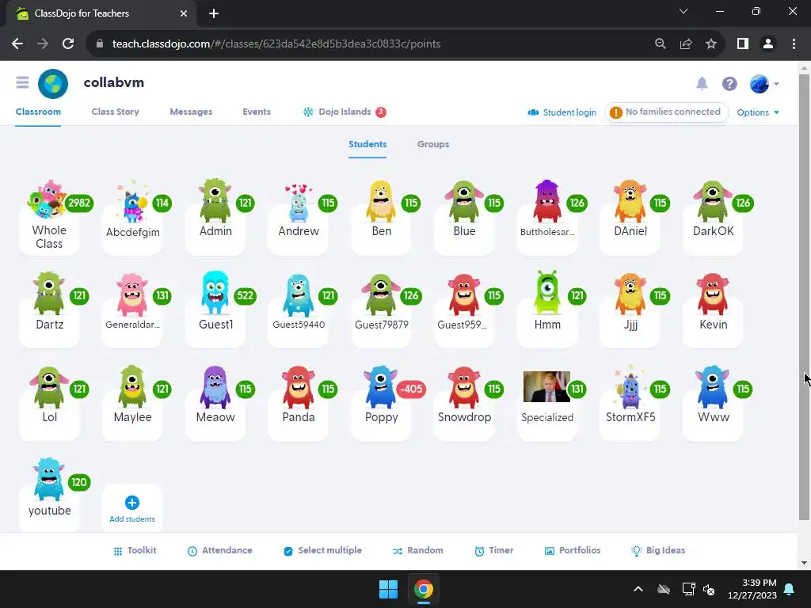Screen dimensions: 811x608
Task: Open a new browser tab
Action: tap(214, 13)
